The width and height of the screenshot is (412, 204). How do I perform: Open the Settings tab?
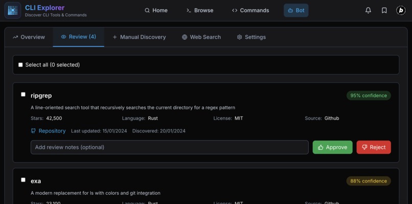[251, 37]
